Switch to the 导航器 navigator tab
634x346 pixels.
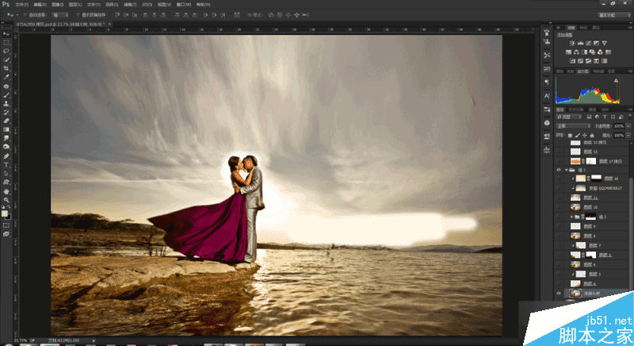[x=598, y=71]
